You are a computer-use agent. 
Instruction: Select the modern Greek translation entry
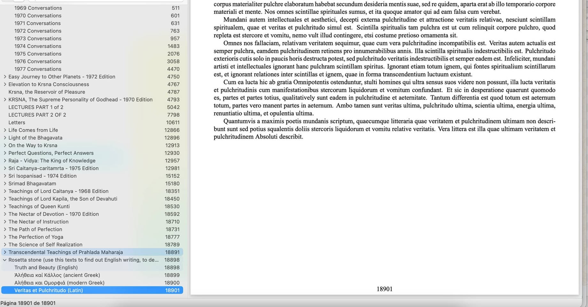coord(59,283)
